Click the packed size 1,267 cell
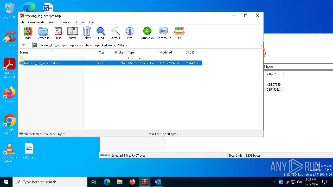 pos(121,63)
